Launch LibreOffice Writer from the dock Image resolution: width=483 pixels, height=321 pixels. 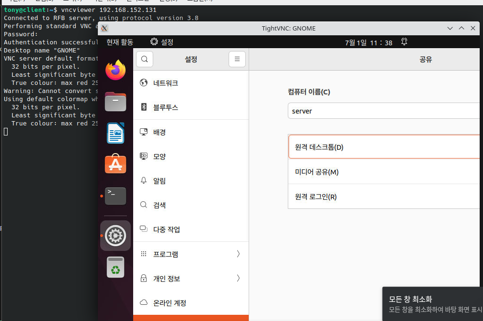[x=115, y=133]
